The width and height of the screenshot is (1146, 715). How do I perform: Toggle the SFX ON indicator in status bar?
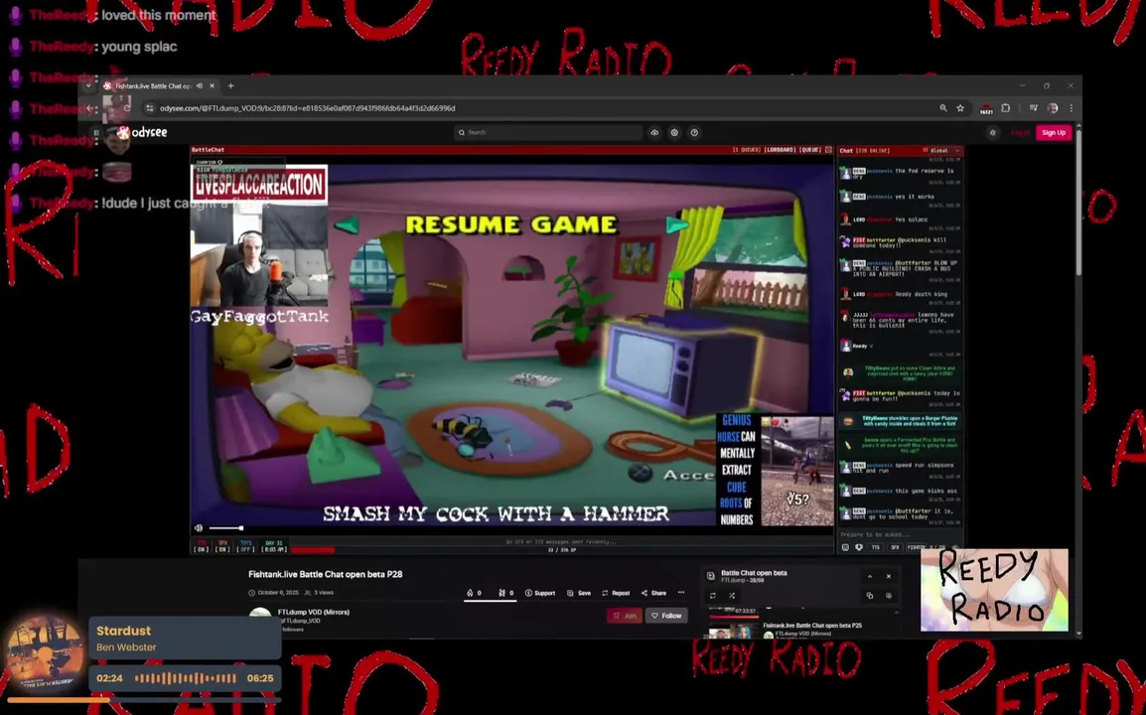coord(222,547)
